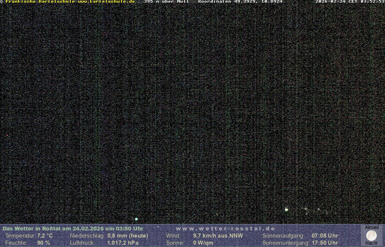Open the www.kartelschule.de link
385x247 pixels.
pyautogui.click(x=106, y=2)
